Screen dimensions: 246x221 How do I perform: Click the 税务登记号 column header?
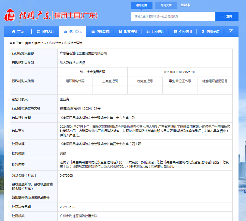click(x=145, y=81)
